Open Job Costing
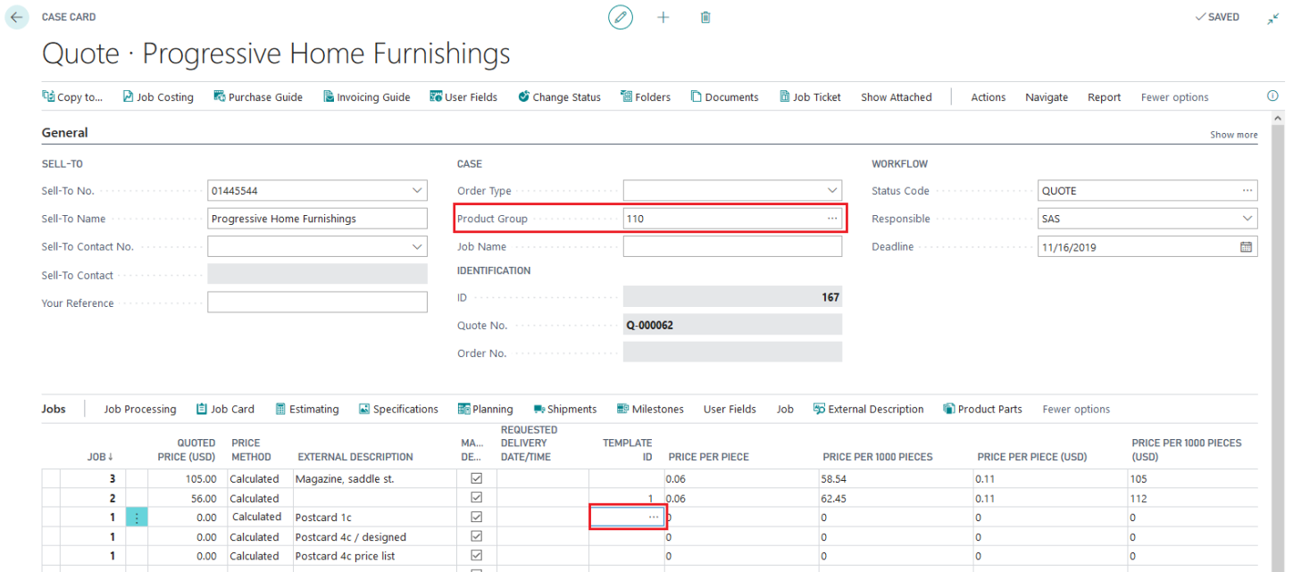The image size is (1293, 572). (x=158, y=97)
